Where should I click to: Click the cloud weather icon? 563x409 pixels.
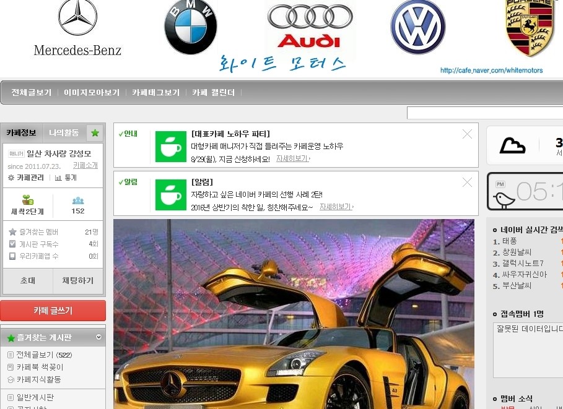pos(512,145)
